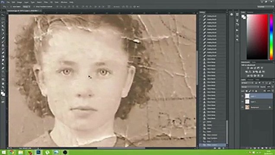This screenshot has width=275, height=155.
Task: Select the Hand tool
Action: (3, 83)
